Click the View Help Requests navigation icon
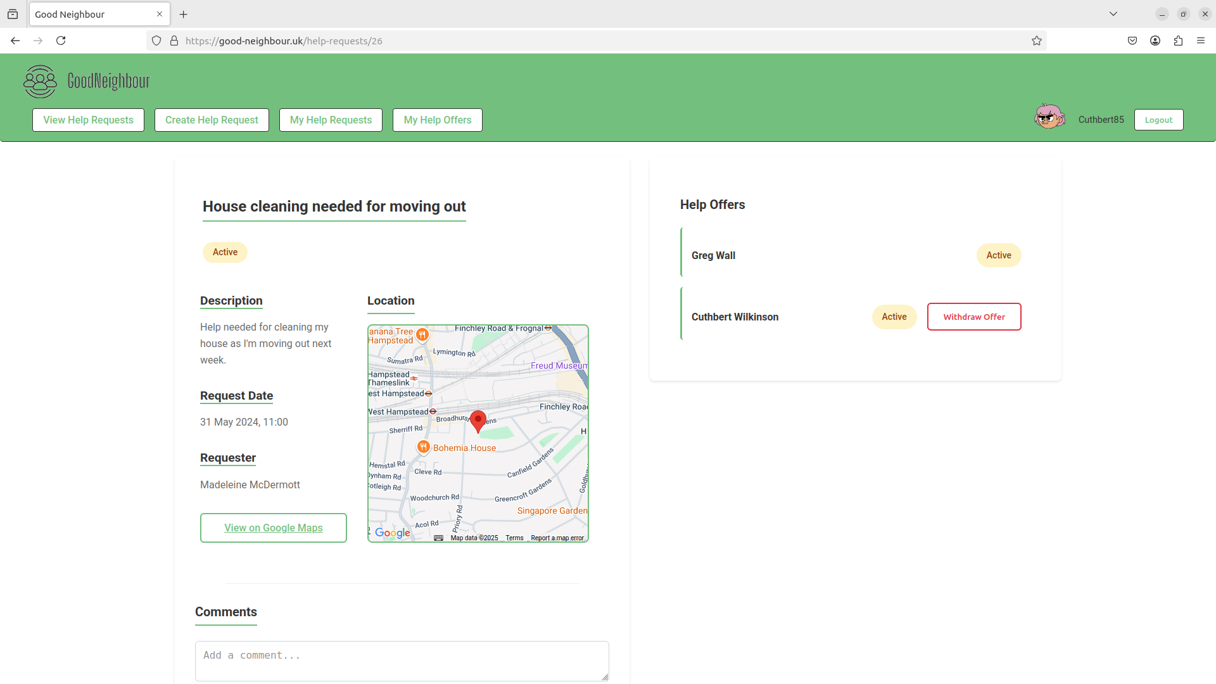The image size is (1216, 684). click(87, 120)
